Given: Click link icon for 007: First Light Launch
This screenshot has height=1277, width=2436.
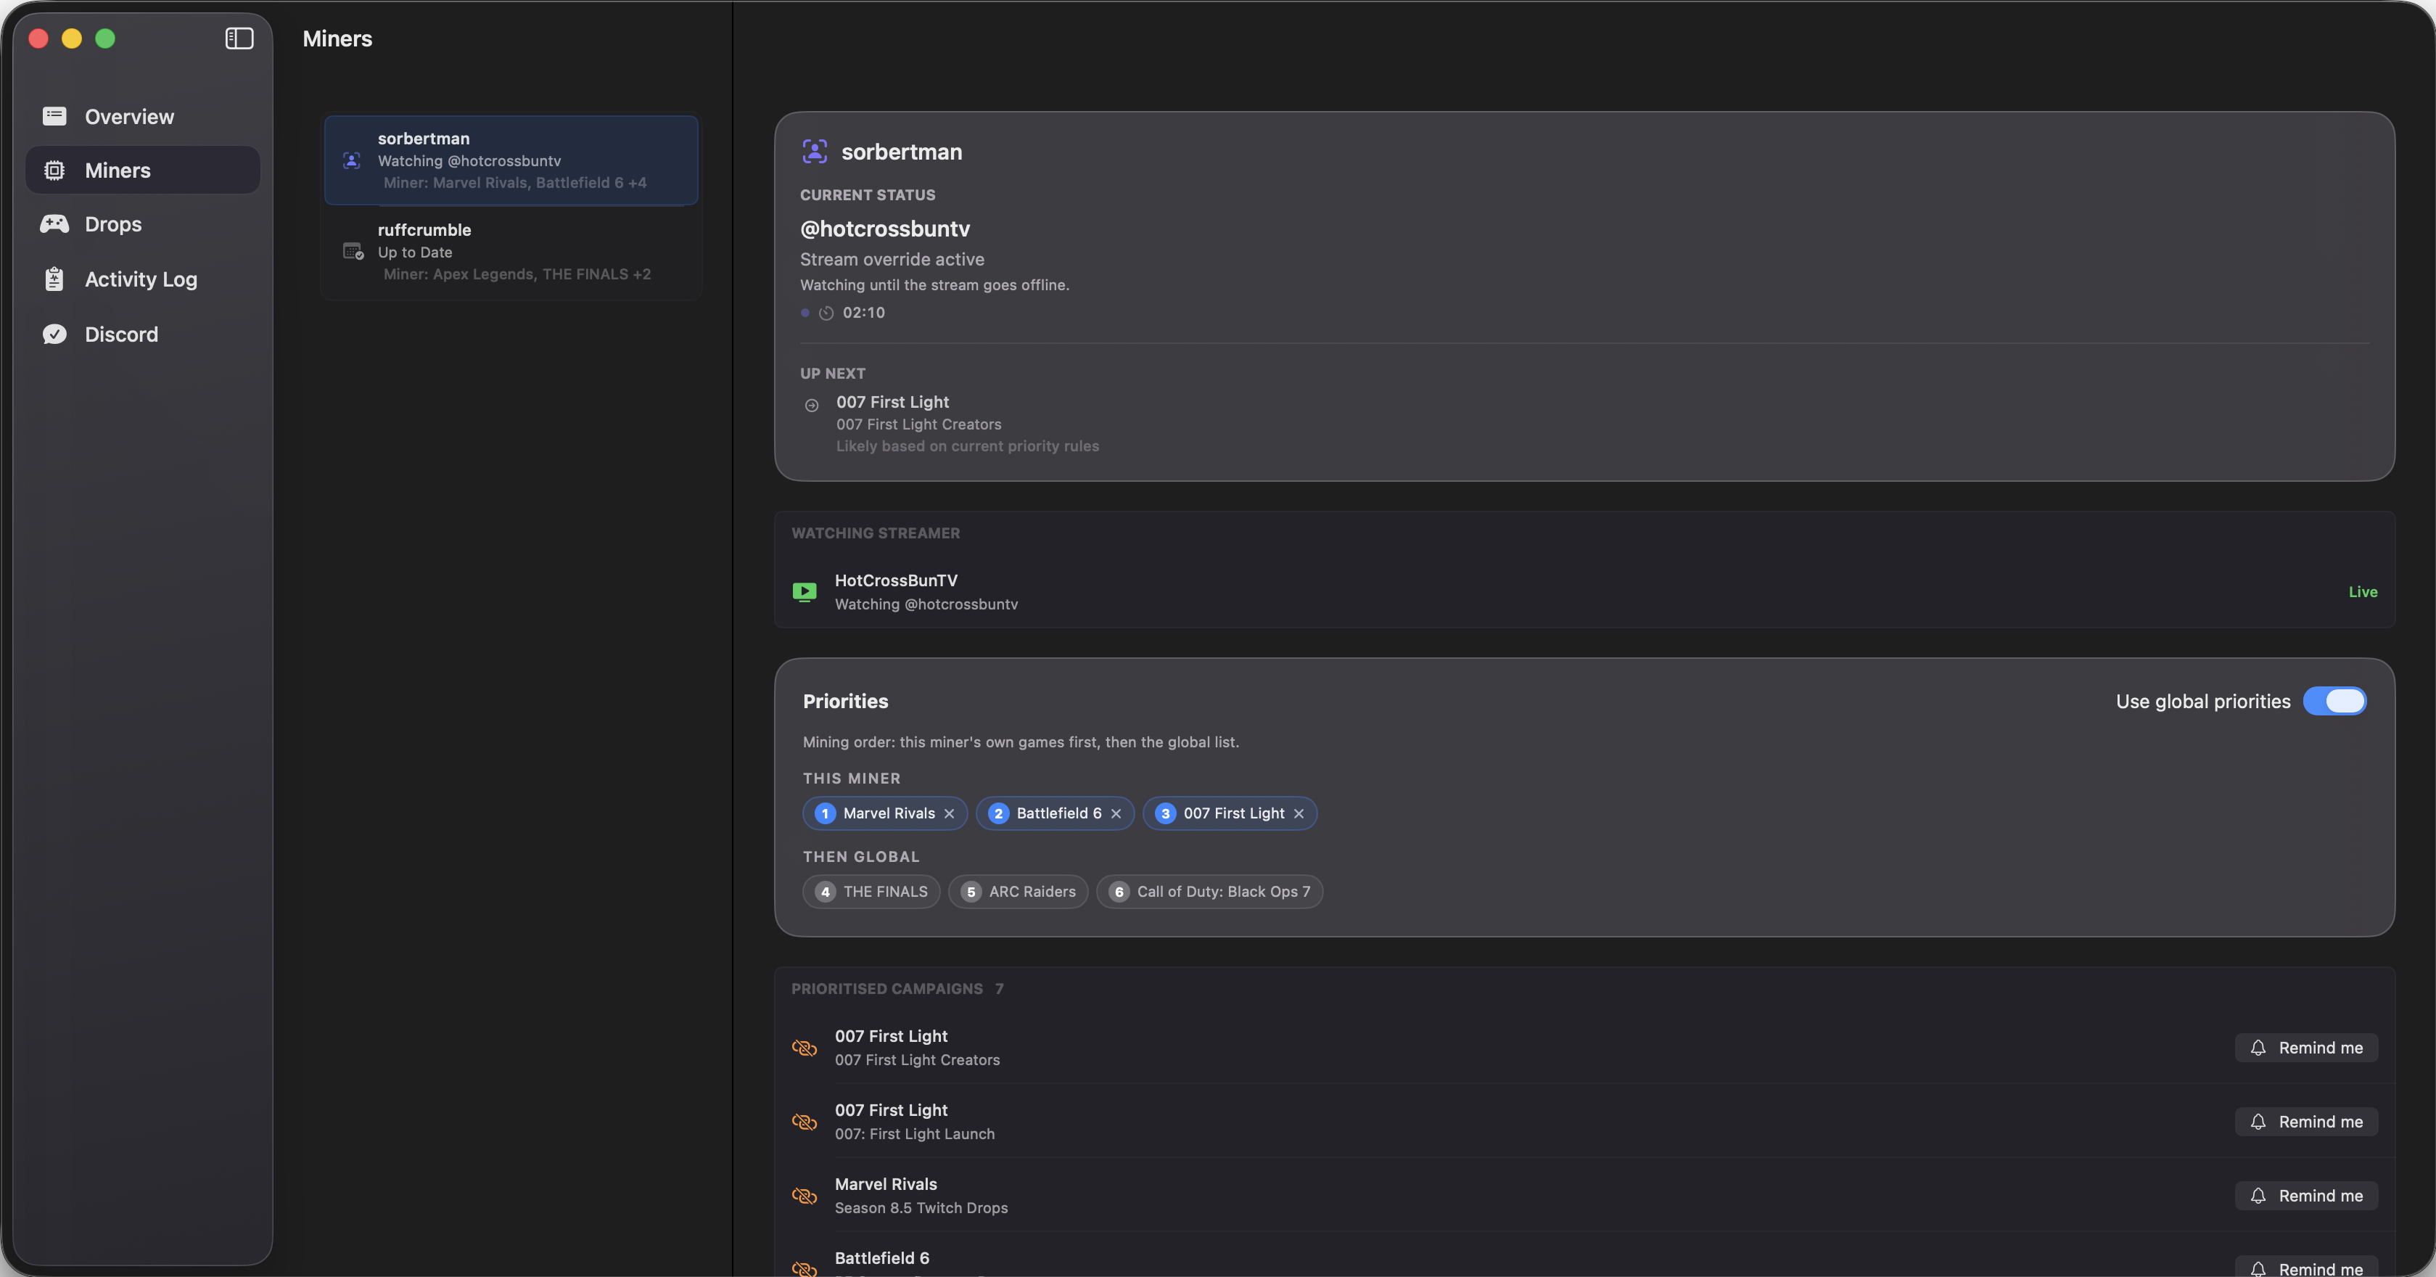Looking at the screenshot, I should 804,1122.
